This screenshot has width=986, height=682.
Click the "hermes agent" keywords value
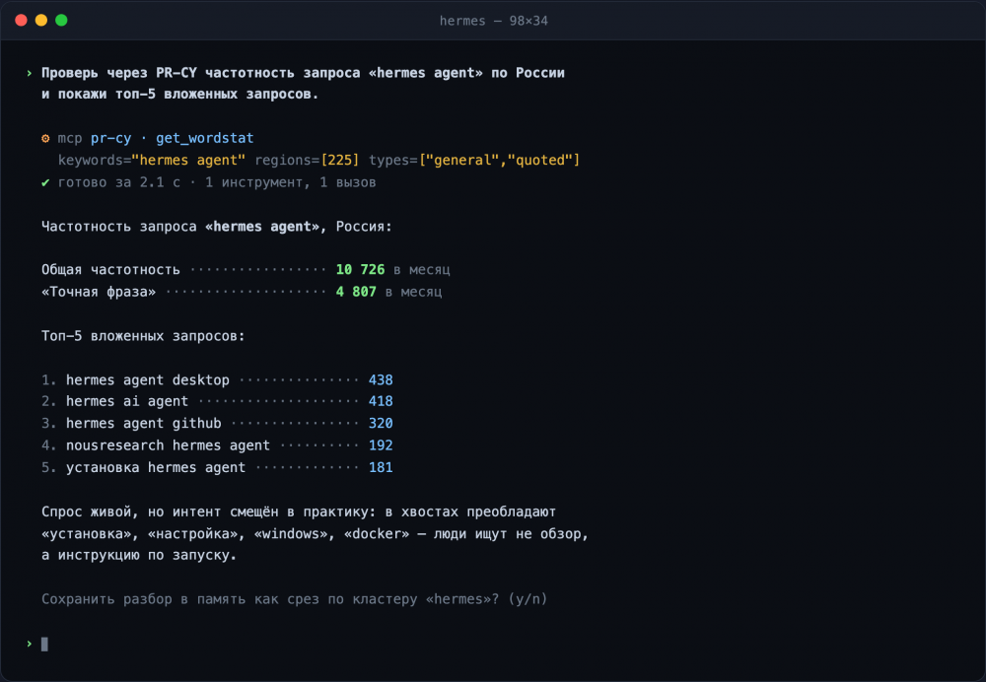pyautogui.click(x=188, y=161)
